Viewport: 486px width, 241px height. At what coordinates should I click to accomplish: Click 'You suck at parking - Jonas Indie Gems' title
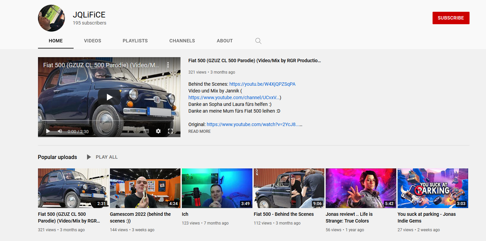click(427, 217)
